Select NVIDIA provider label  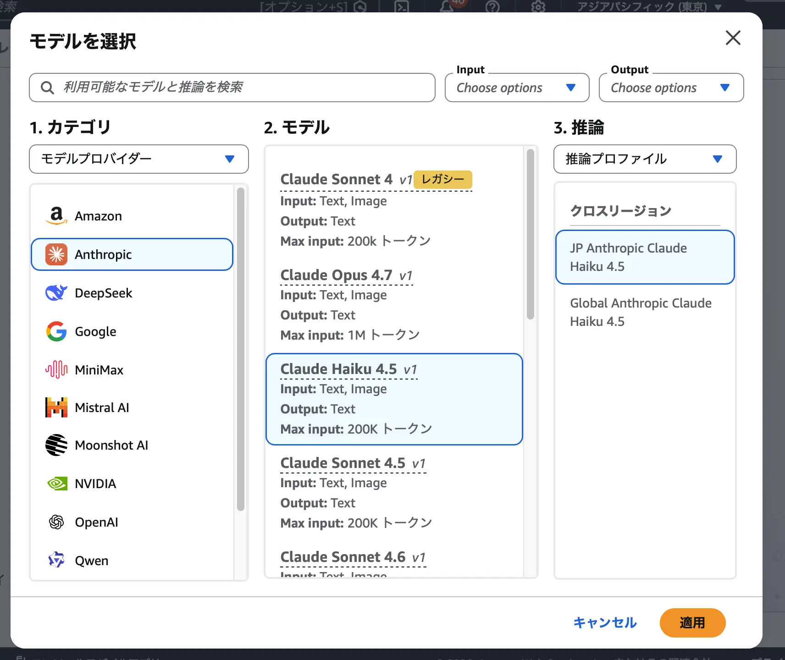click(x=95, y=484)
